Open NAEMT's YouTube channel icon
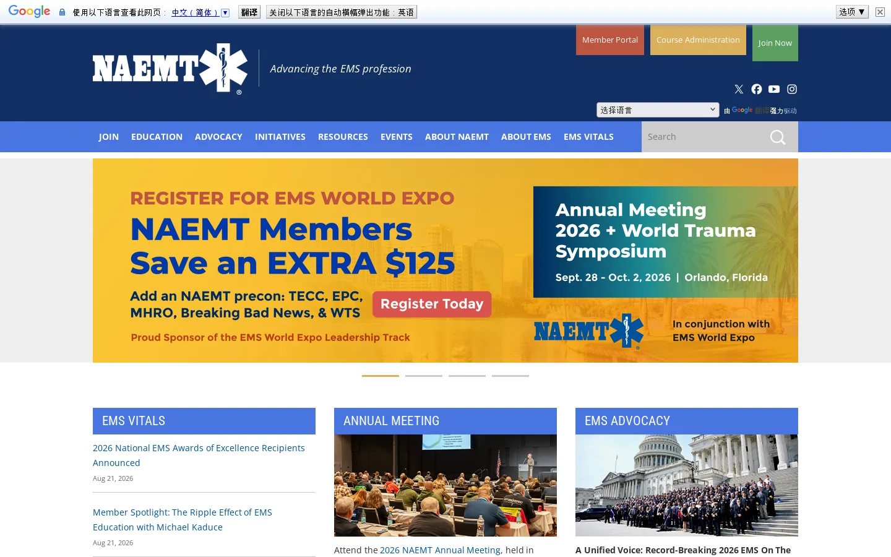Image resolution: width=891 pixels, height=557 pixels. click(774, 89)
